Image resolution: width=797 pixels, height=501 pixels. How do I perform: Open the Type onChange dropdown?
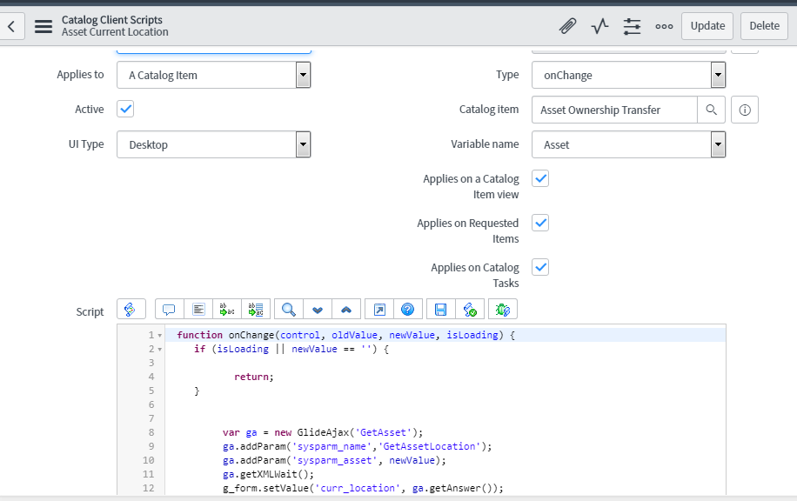[x=628, y=75]
